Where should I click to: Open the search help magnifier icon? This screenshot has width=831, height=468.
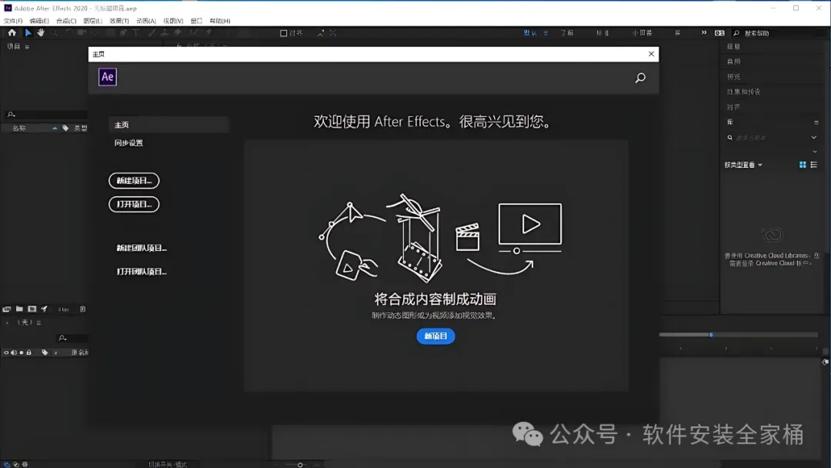(736, 33)
